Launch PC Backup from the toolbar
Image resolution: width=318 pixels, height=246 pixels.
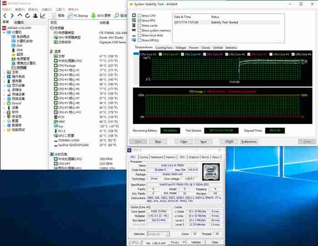(78, 15)
